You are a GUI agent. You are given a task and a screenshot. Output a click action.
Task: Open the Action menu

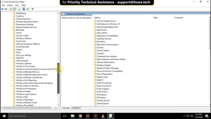pyautogui.click(x=10, y=5)
